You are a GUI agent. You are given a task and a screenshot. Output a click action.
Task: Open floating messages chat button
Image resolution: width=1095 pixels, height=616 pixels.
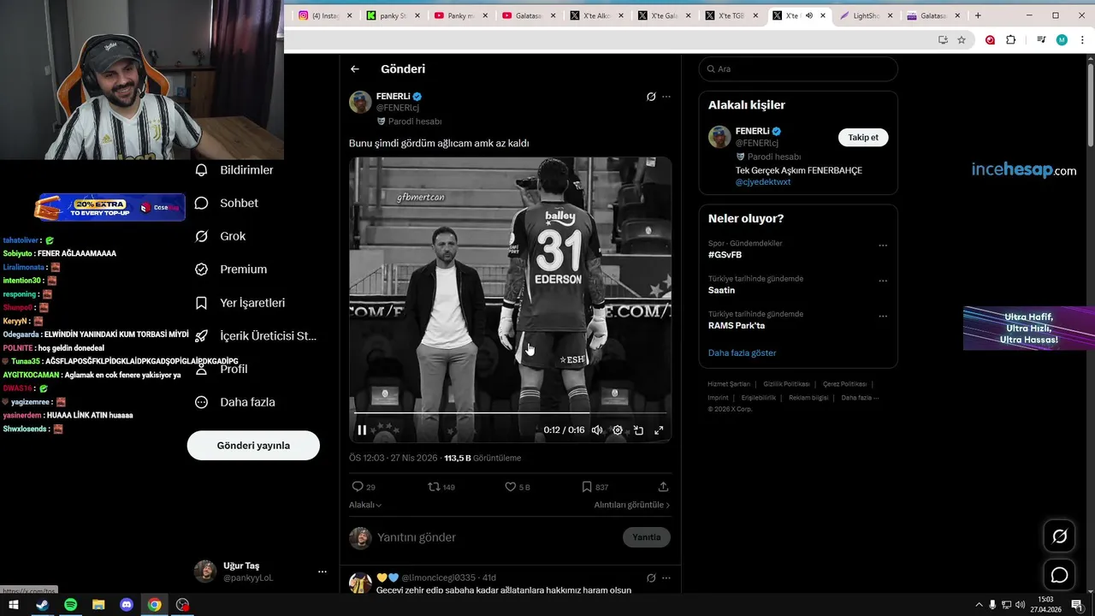point(1060,575)
